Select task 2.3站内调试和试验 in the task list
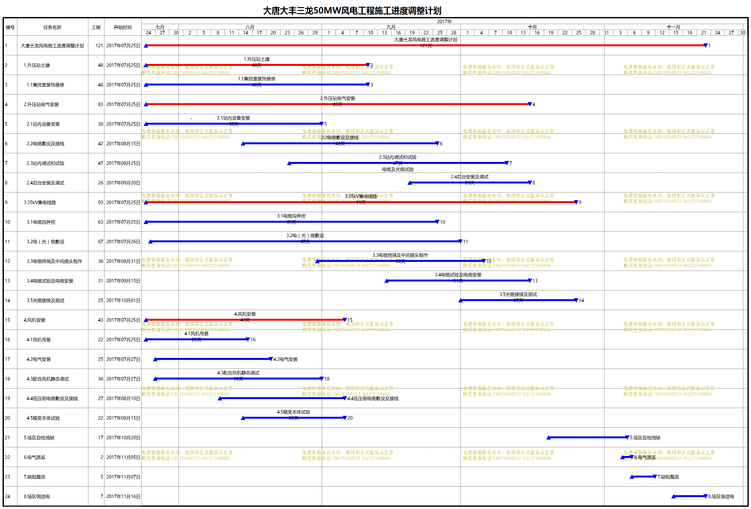 [46, 163]
